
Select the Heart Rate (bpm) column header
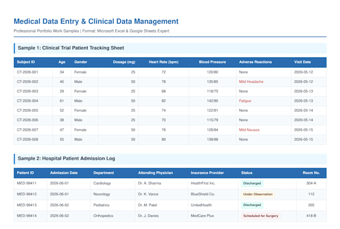(163, 62)
